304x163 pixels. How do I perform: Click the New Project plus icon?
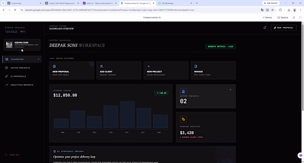149,66
